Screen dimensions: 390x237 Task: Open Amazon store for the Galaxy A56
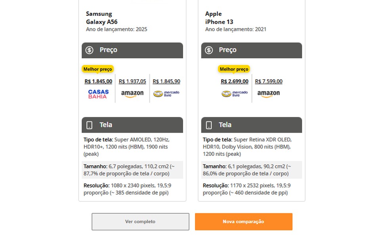132,94
